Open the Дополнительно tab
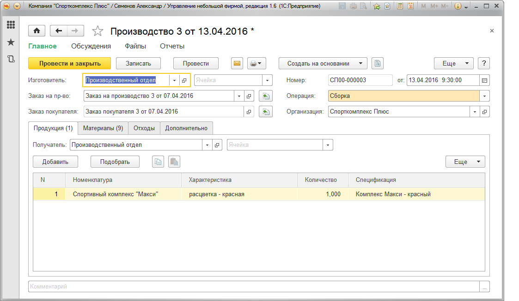Screen dimensions: 519x301 click(x=186, y=128)
